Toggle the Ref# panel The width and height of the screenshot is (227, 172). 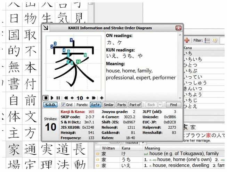[x=95, y=105]
